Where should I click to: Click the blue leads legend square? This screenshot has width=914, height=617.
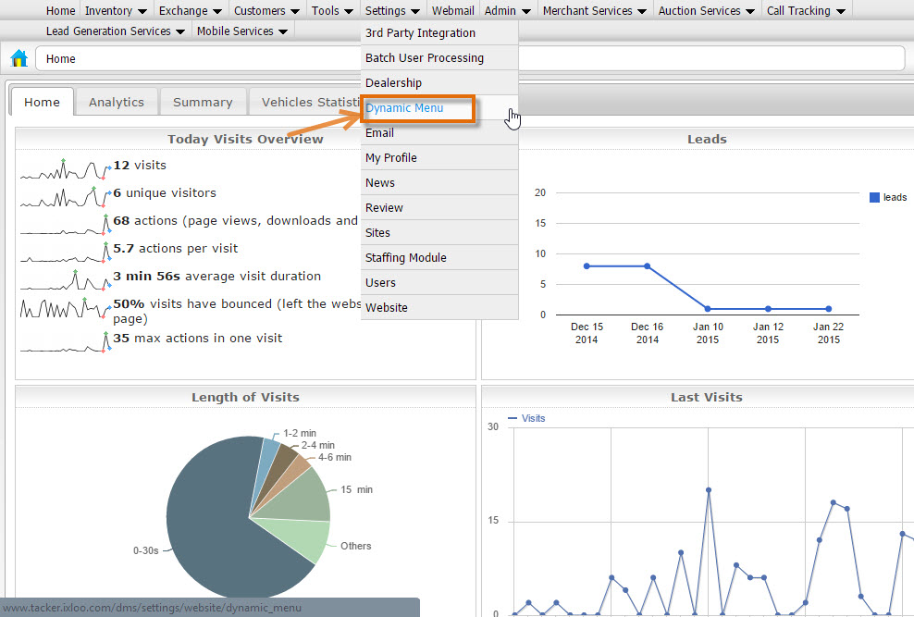pos(874,198)
